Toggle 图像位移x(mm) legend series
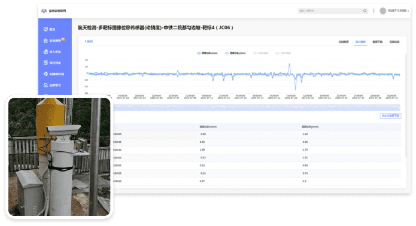This screenshot has height=226, width=416. pyautogui.click(x=207, y=53)
